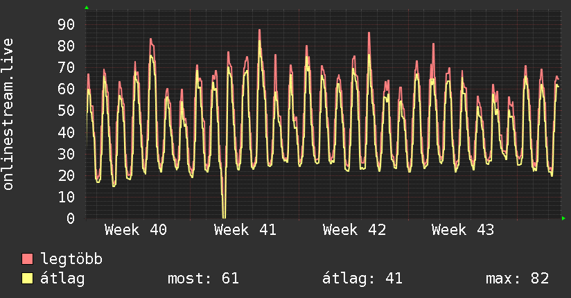Viewport: 571px width, 298px height.
Task: Select the átlag legend label beside yellow swatch
Action: (62, 279)
